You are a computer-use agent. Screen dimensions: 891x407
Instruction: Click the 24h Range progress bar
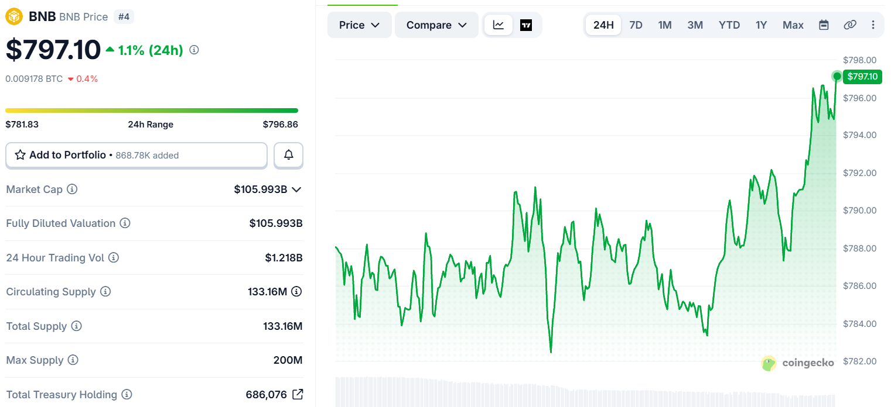pyautogui.click(x=152, y=111)
